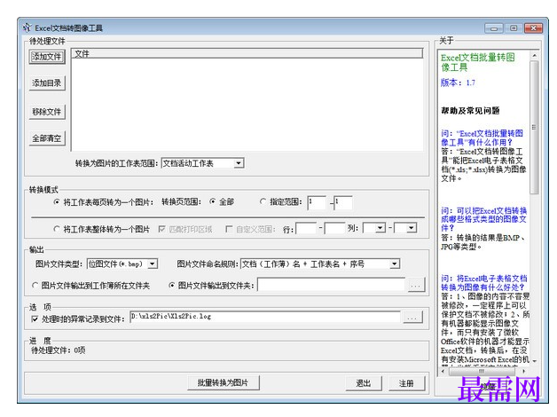Click the 退出 button
Screen dimensions: 557x417
[x=364, y=383]
